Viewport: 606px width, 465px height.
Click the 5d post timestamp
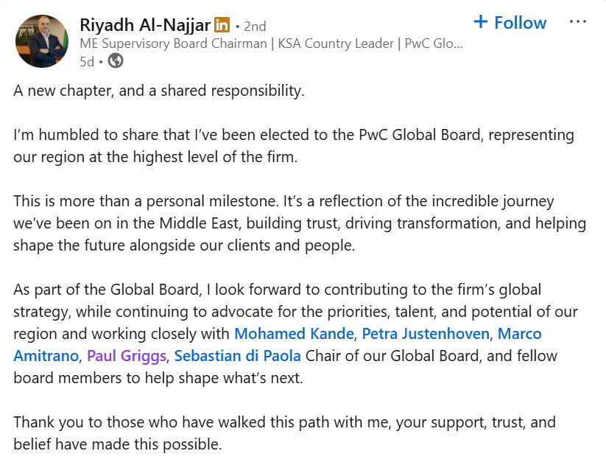tap(87, 61)
